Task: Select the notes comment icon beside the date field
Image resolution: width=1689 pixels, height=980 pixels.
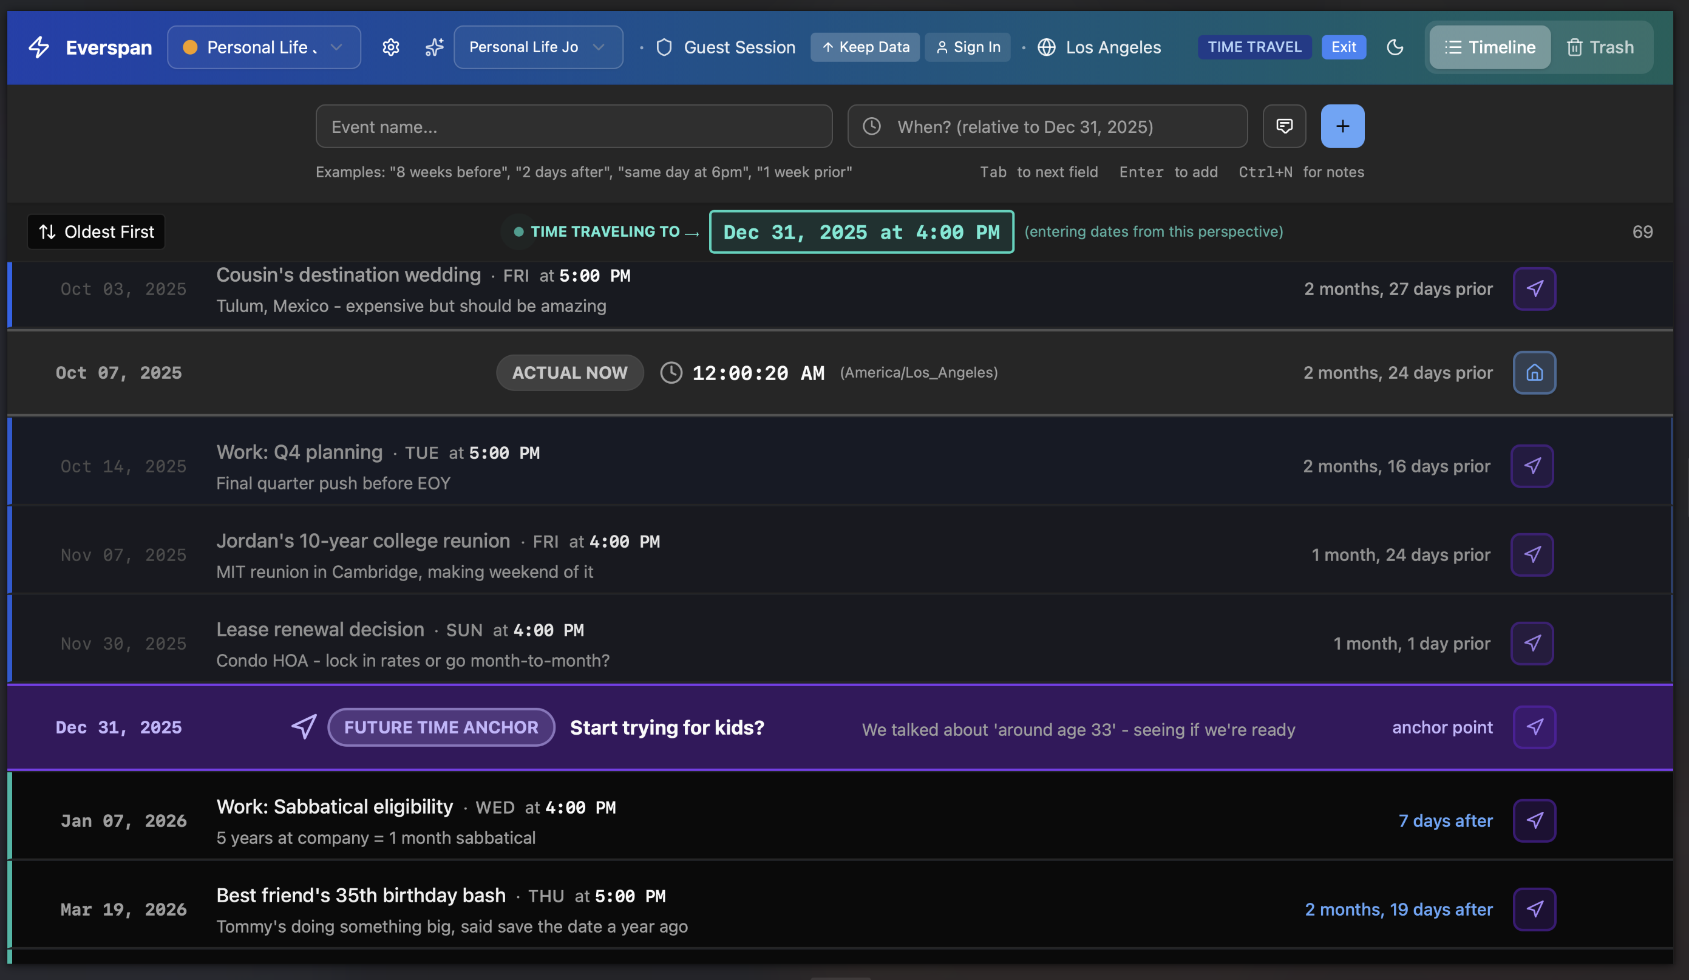Action: point(1284,126)
